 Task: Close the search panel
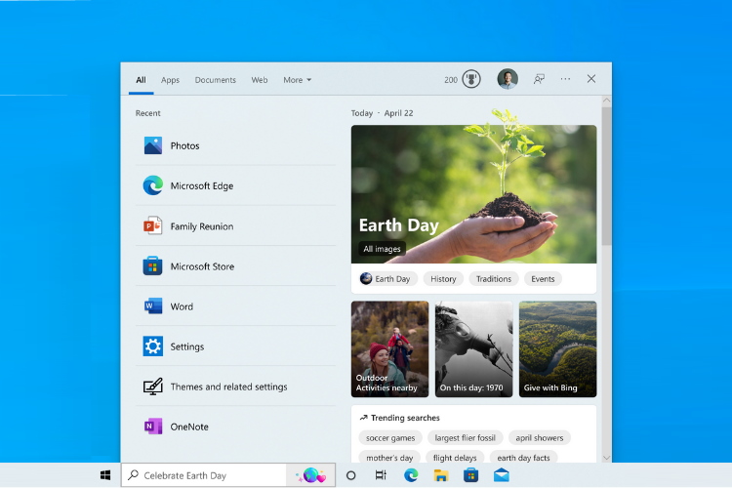(x=591, y=79)
